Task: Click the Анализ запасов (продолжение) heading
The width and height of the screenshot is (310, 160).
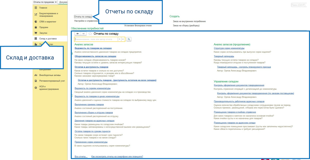Action: tap(232, 45)
